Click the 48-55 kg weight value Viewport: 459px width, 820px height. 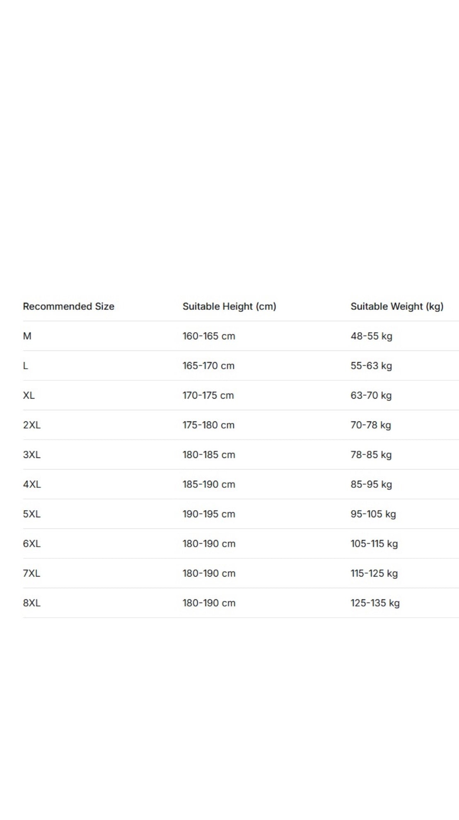(371, 336)
